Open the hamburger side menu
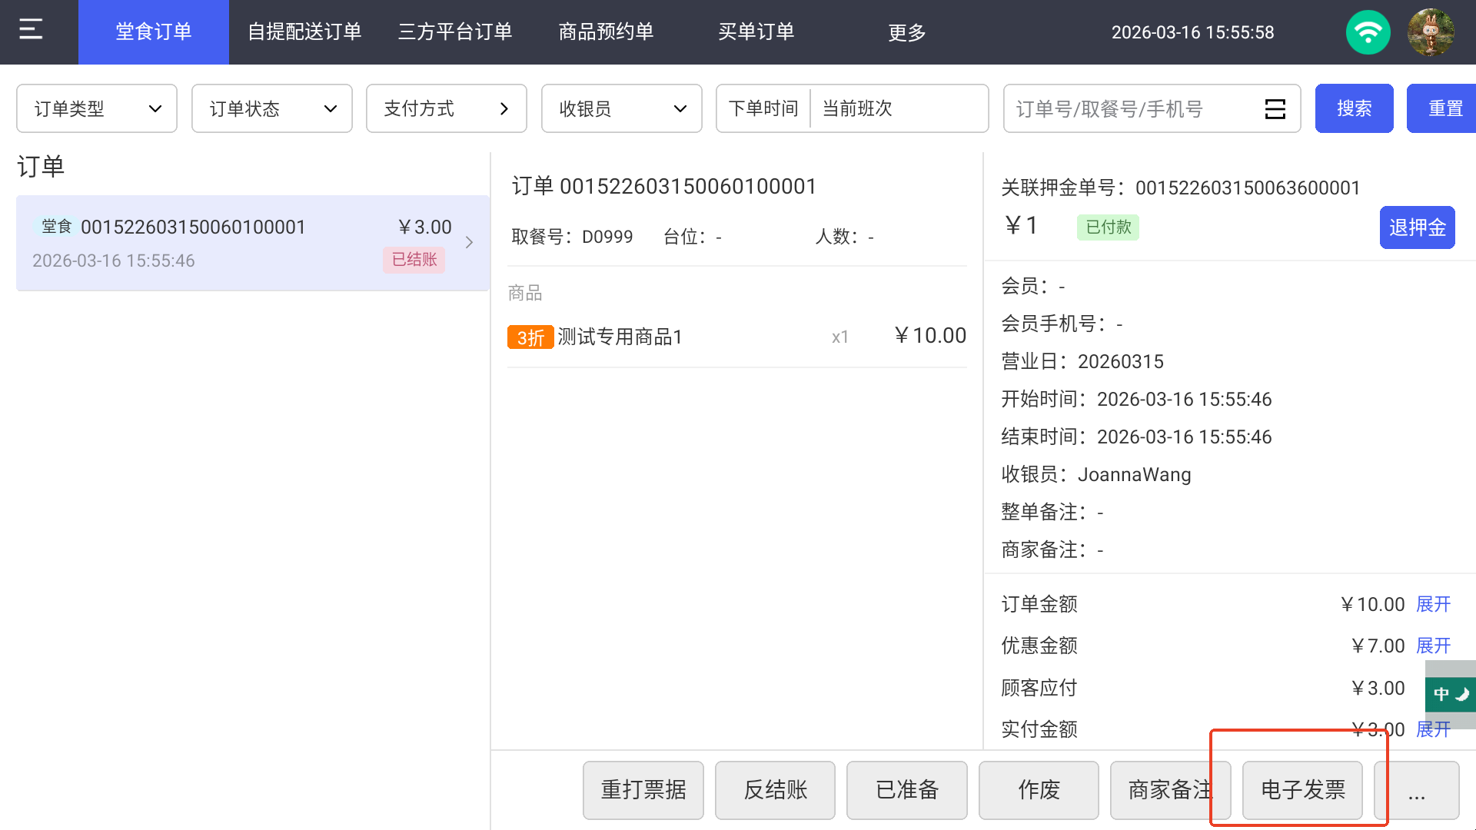Image resolution: width=1476 pixels, height=830 pixels. pyautogui.click(x=31, y=31)
